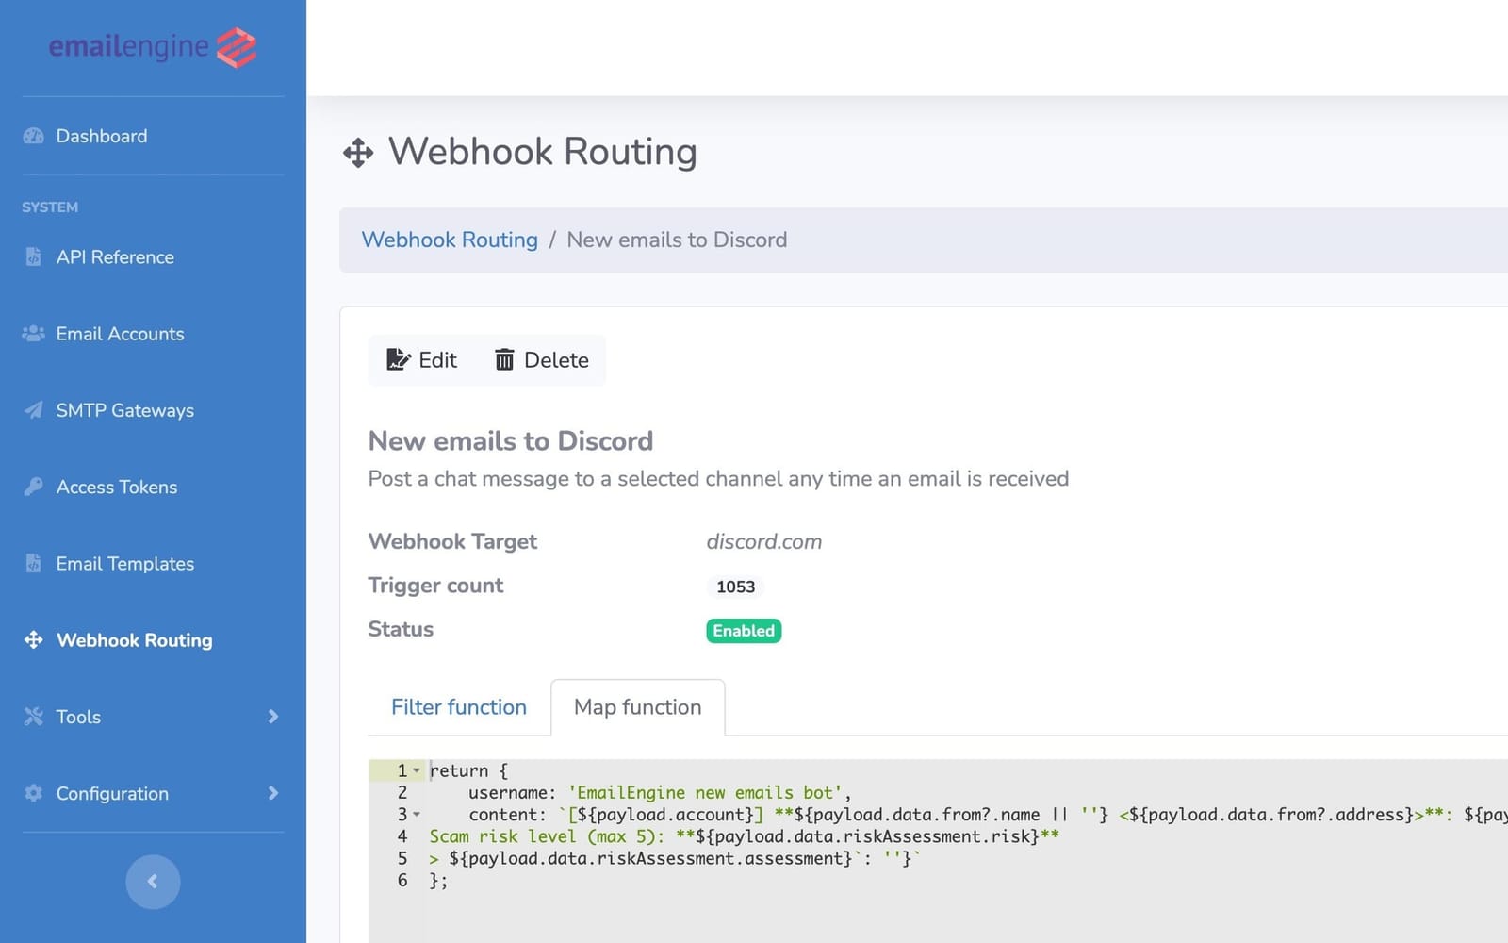Collapse code fold arrow on line 1
The height and width of the screenshot is (943, 1508).
click(418, 770)
